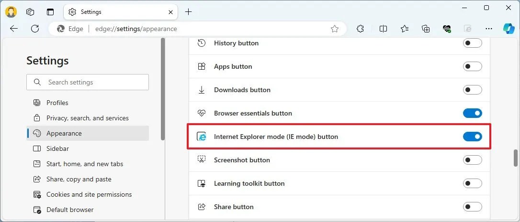Open the profile avatar menu
The image size is (520, 222).
(11, 12)
